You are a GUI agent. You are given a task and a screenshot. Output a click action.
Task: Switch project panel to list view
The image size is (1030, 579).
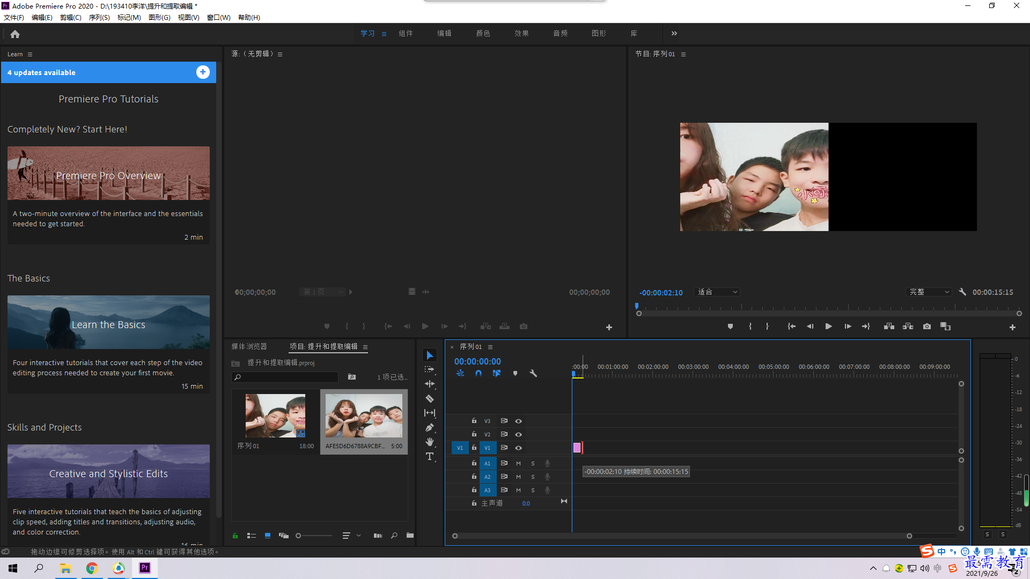(x=251, y=536)
